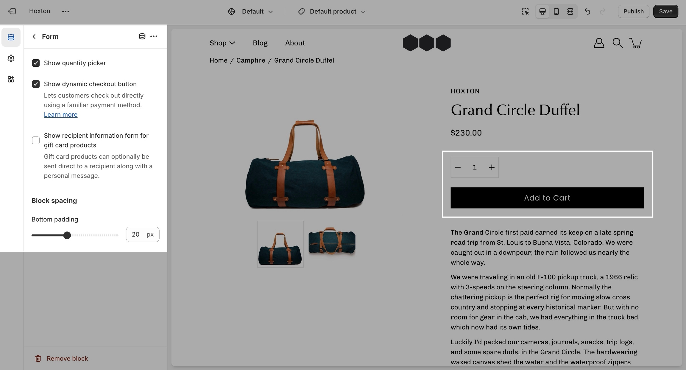Enable recipient information form for gift cards
Screen dimensions: 686x370
[36, 140]
